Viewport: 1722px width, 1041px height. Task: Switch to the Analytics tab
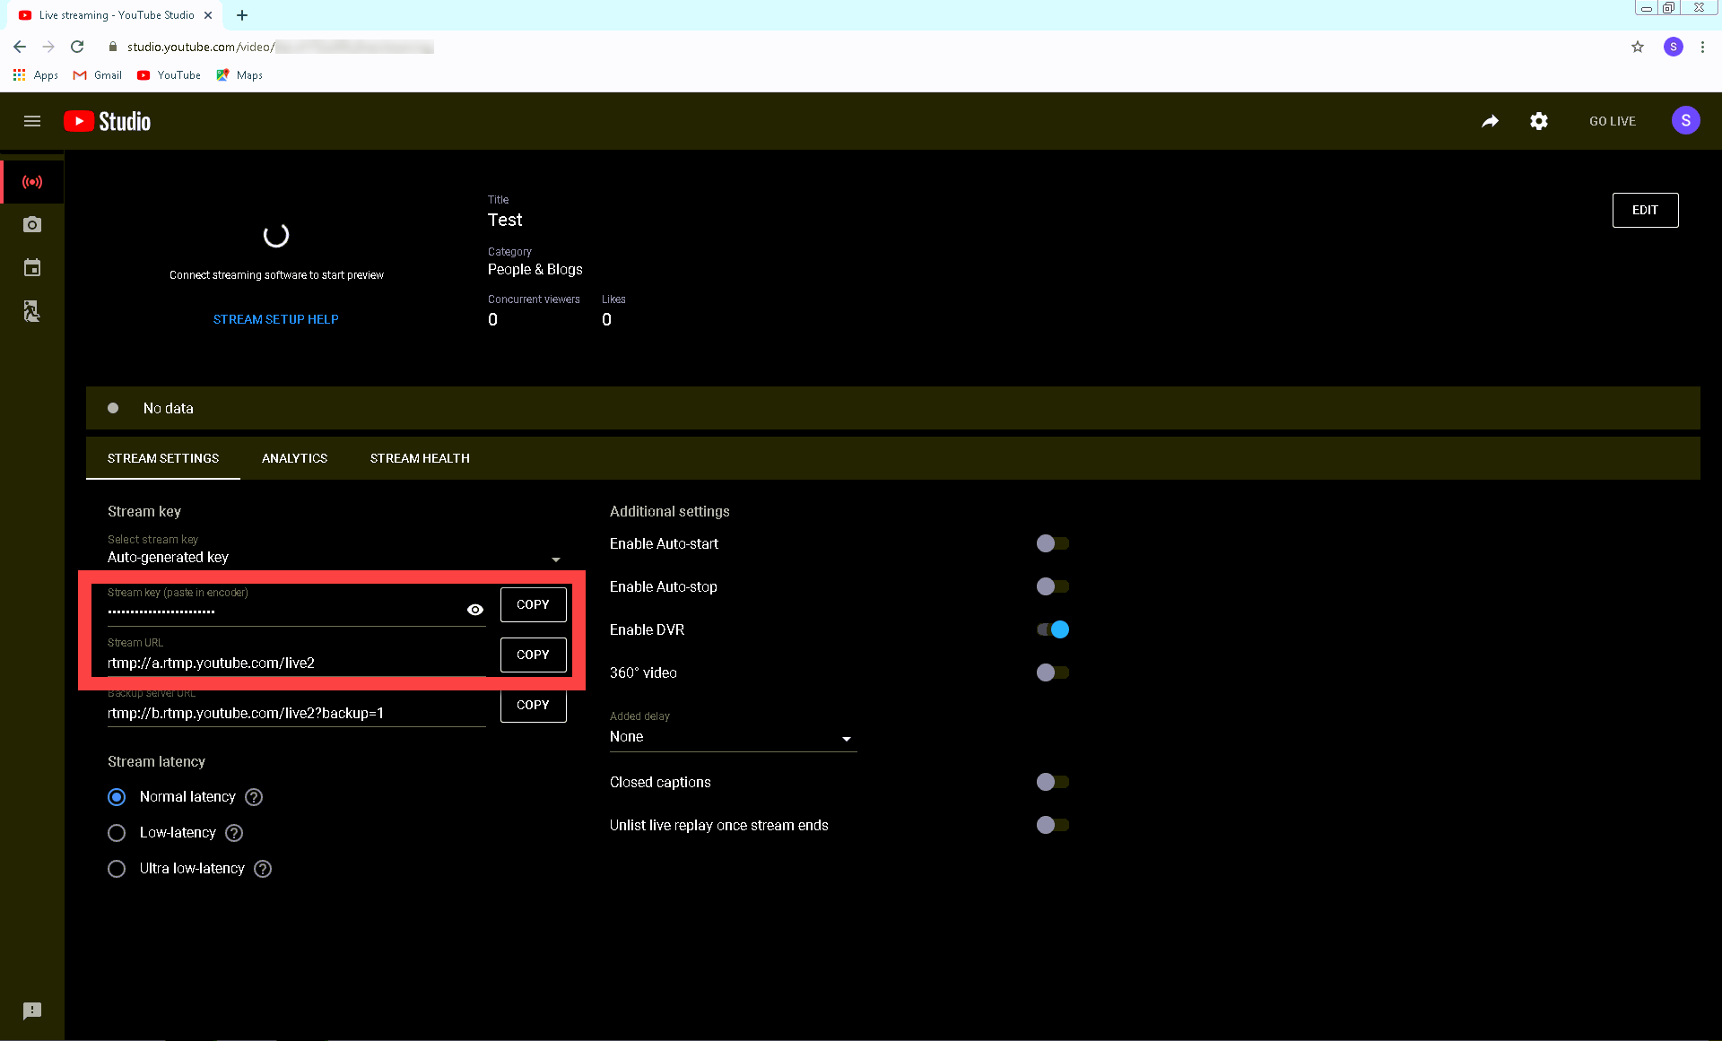pos(294,458)
